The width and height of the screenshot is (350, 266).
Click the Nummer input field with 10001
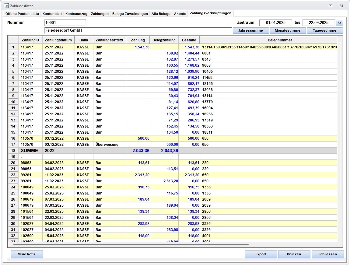(65, 23)
